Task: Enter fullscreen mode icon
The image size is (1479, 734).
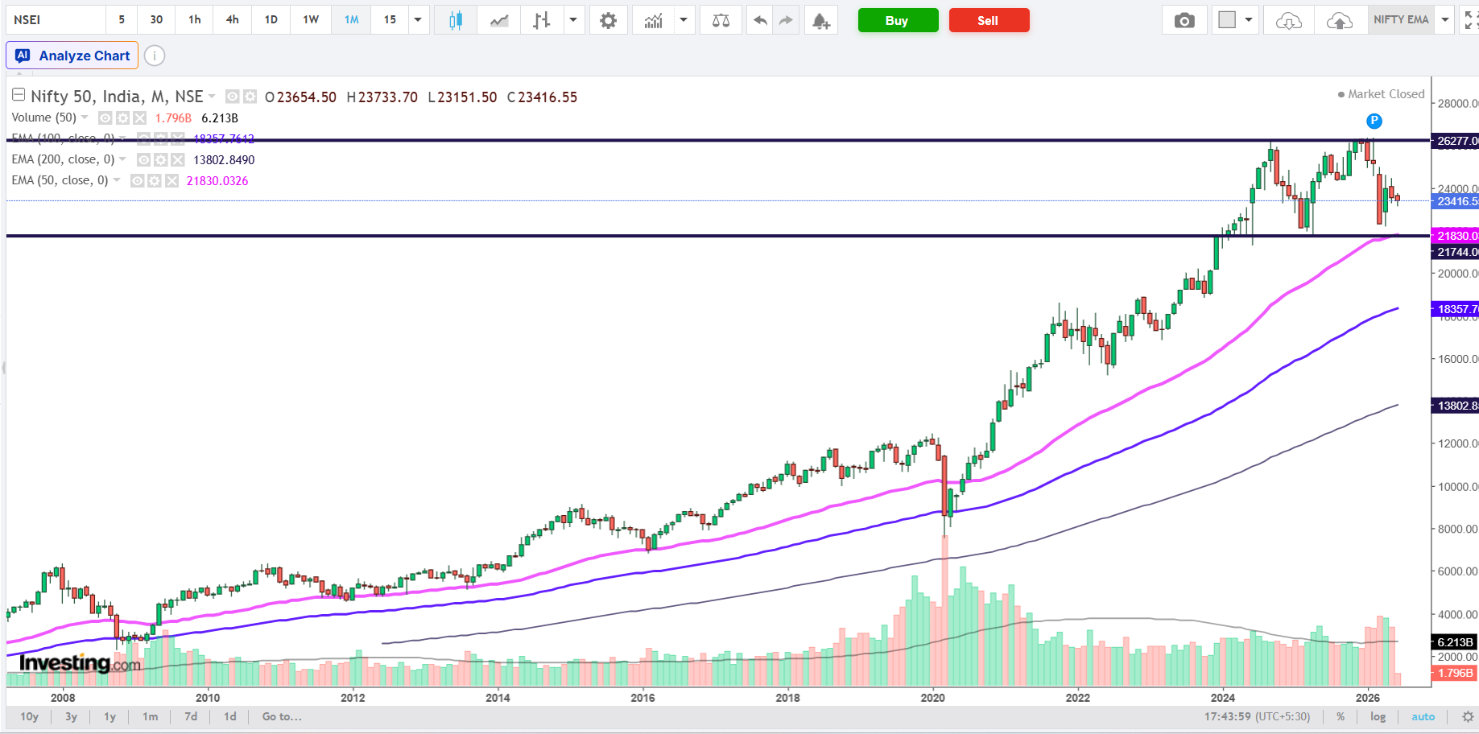Action: (1469, 20)
